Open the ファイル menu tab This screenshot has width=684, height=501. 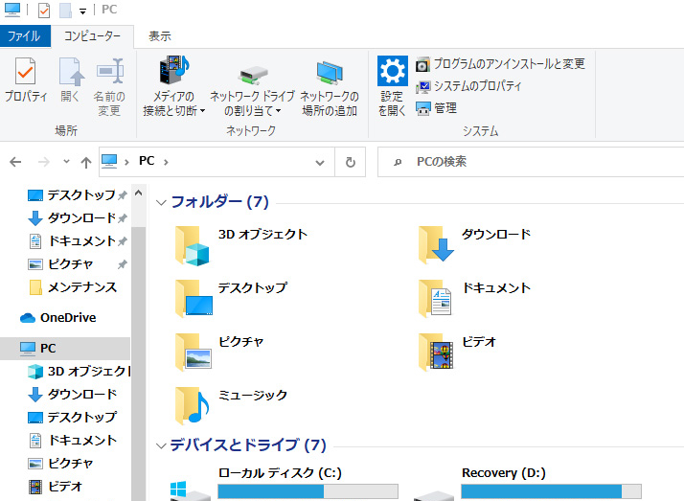pos(24,36)
